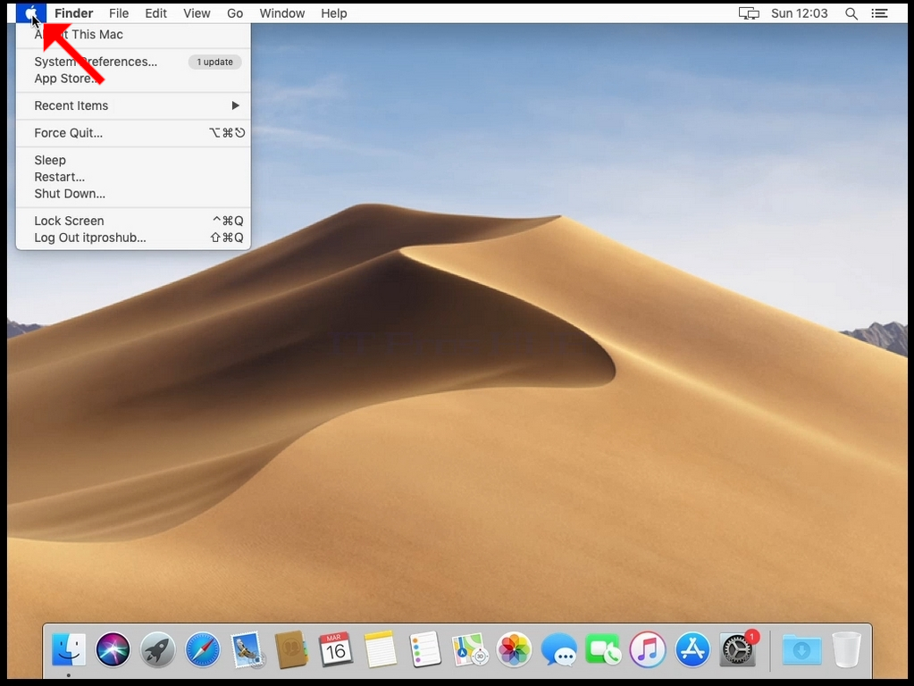Open Messages speech bubble icon
914x686 pixels.
[x=559, y=649]
